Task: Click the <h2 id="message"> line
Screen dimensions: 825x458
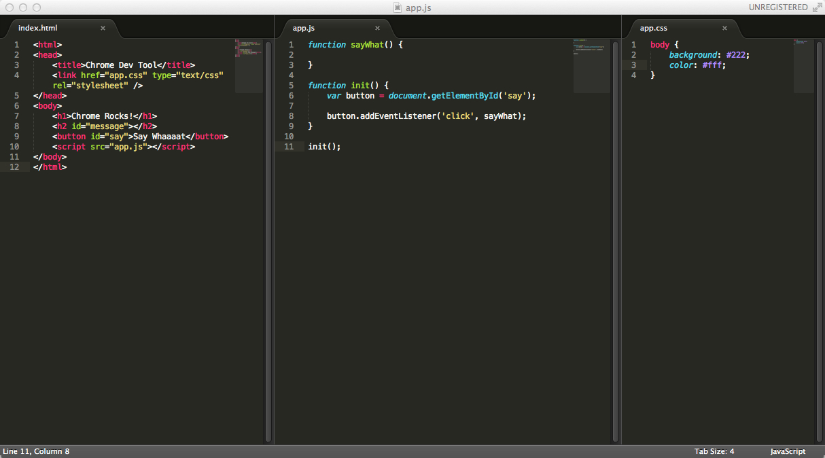Action: point(105,126)
